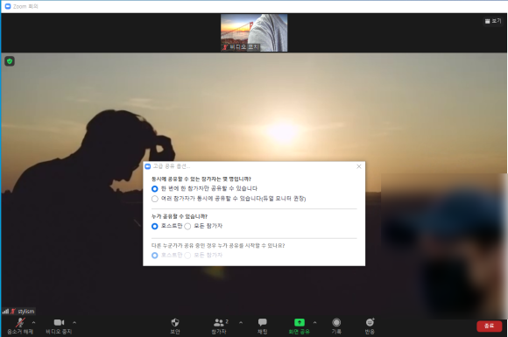The height and width of the screenshot is (337, 508).
Task: Click the stylism name label
Action: point(26,312)
